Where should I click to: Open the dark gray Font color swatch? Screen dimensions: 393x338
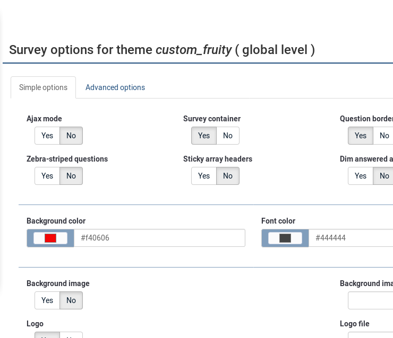[x=285, y=238]
